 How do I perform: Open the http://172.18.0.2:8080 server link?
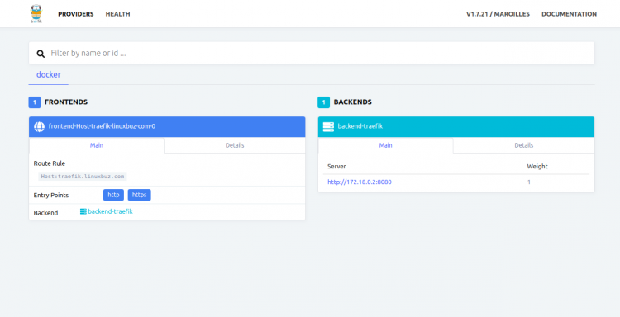[360, 182]
